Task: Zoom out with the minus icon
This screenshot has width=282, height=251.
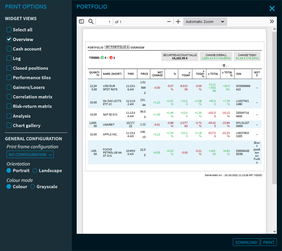Action: tap(169, 22)
